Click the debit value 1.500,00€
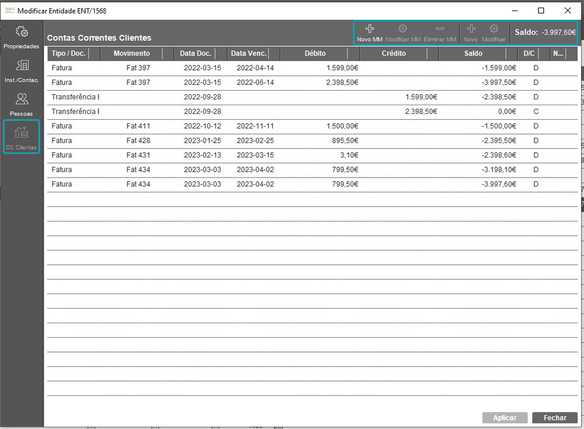Screen dimensions: 584x429 click(x=342, y=126)
